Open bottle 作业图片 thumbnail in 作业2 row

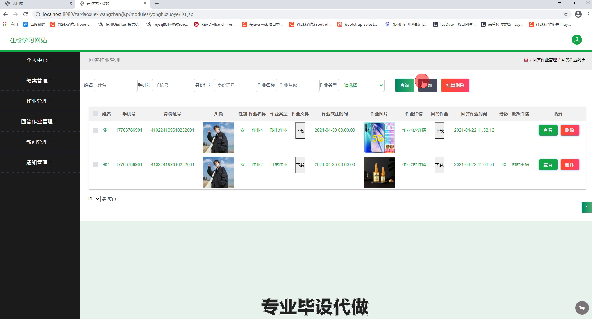click(379, 172)
